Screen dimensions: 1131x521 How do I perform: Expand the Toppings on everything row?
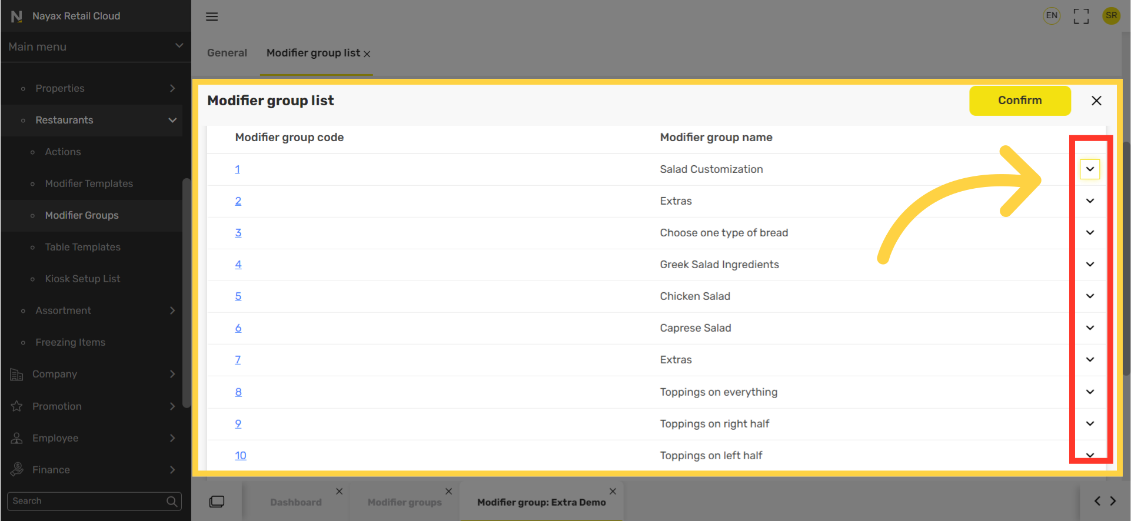click(x=1090, y=392)
